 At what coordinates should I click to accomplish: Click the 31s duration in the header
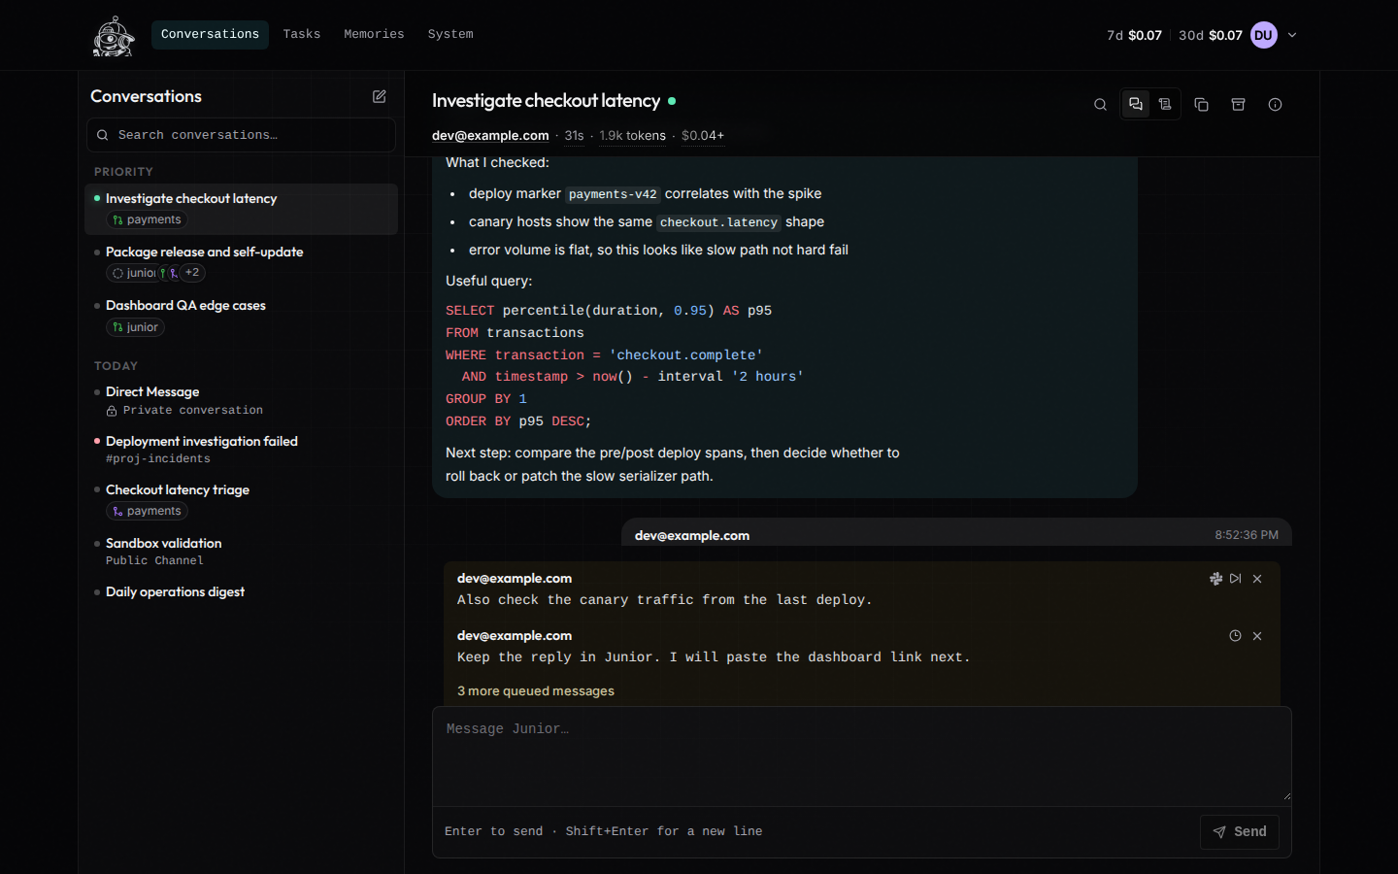point(575,136)
